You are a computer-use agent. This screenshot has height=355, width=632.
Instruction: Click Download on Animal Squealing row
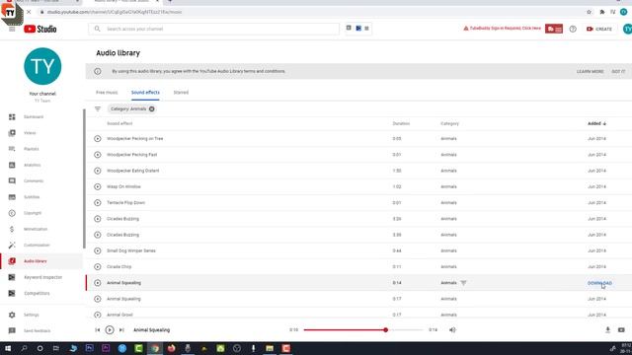click(599, 283)
